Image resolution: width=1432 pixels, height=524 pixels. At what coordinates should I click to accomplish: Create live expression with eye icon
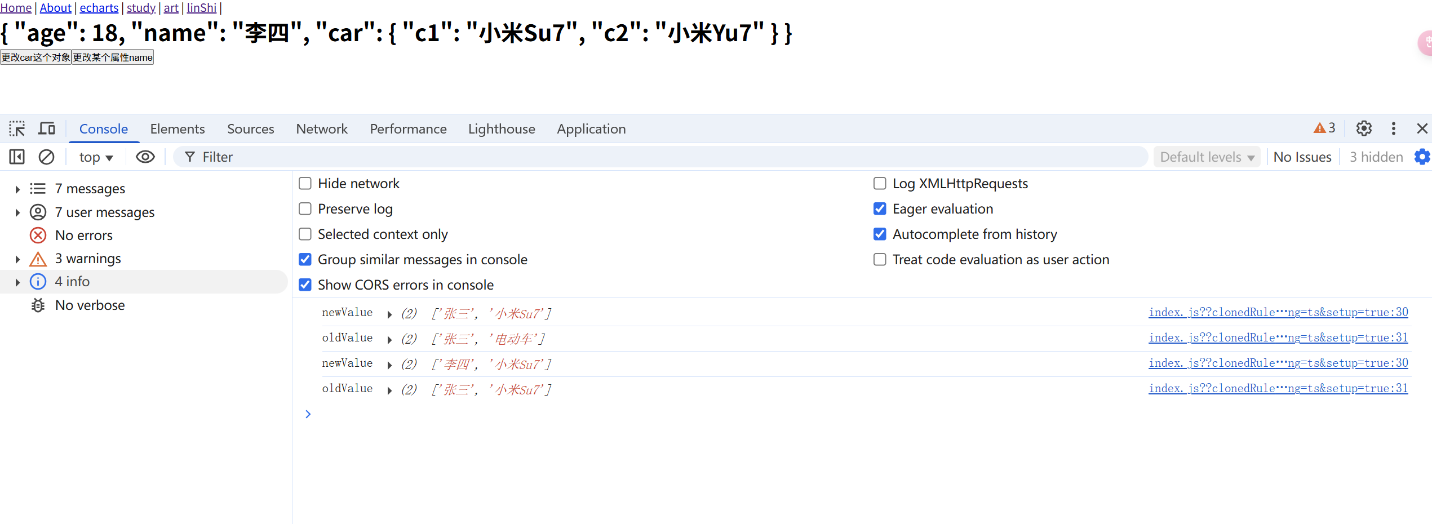click(145, 157)
